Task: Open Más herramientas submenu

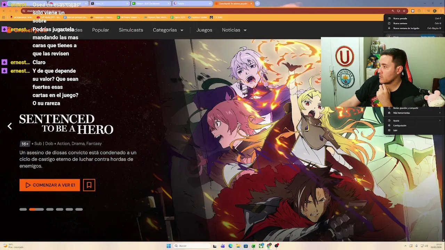Action: click(414, 113)
